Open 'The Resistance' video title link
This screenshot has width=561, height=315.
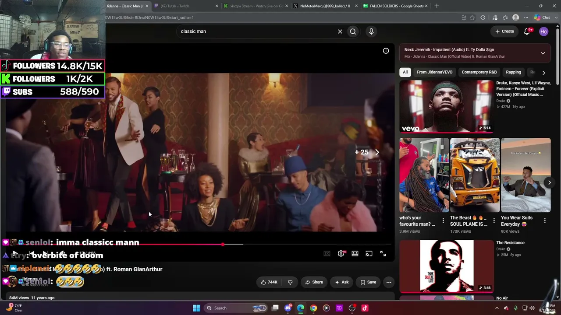click(510, 243)
